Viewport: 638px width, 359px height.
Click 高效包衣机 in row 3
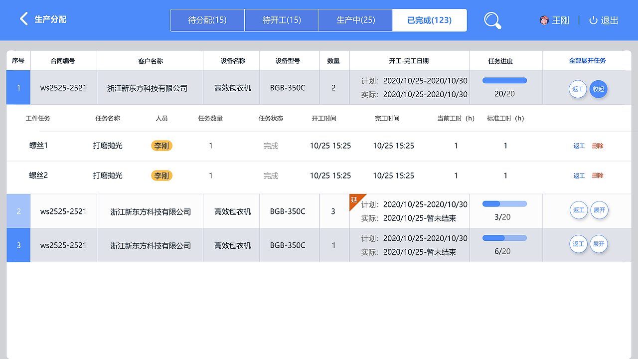coord(233,245)
